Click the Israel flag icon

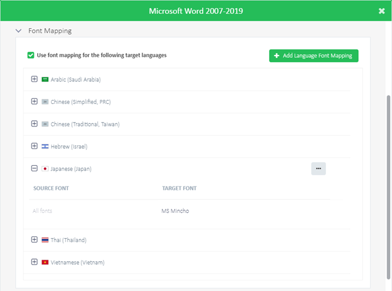pyautogui.click(x=45, y=146)
